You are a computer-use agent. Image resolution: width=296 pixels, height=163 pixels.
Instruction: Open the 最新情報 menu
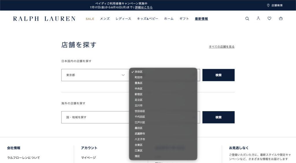[x=201, y=19]
